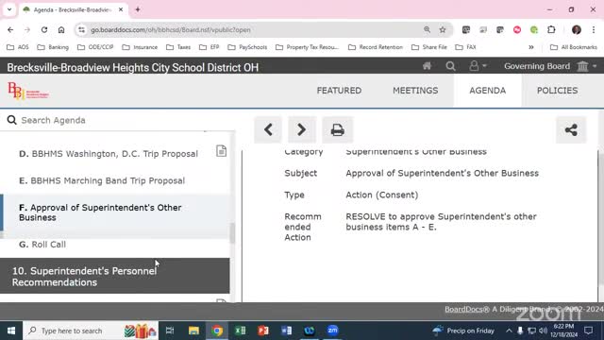Open File Explorer from the taskbar
This screenshot has height=340, width=604.
pyautogui.click(x=193, y=331)
